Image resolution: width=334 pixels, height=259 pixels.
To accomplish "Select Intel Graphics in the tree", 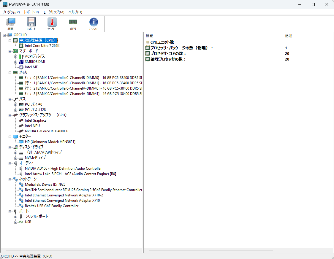I will pyautogui.click(x=36, y=120).
